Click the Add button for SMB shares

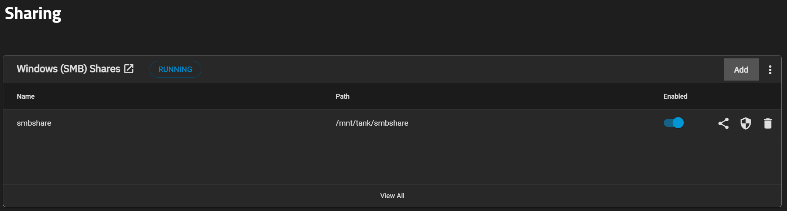click(741, 69)
